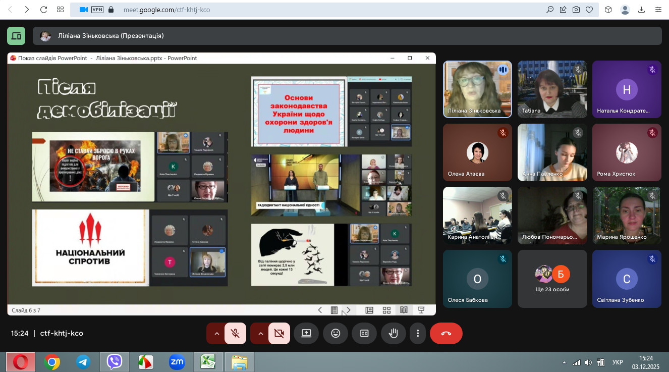Click the УКР language indicator in tray
The image size is (669, 372).
617,362
